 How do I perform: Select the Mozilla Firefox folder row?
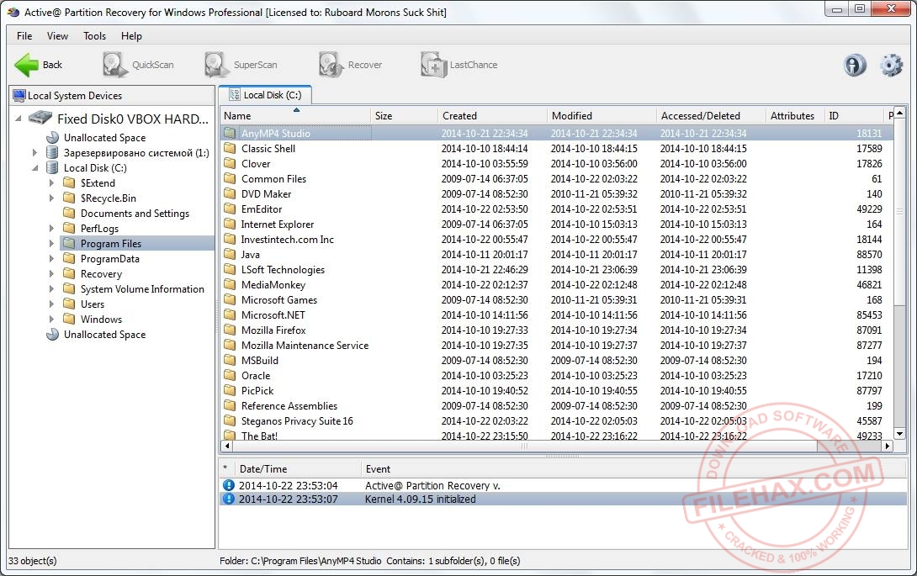273,330
